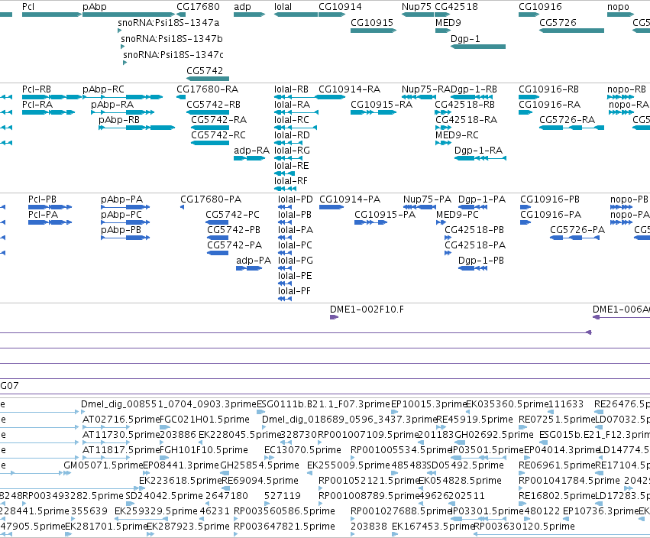The width and height of the screenshot is (650, 538).
Task: Select EST RP003647821.5prime label
Action: click(284, 527)
